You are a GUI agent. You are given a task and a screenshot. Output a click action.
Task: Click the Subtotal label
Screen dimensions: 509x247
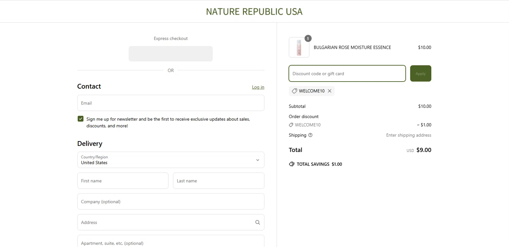[297, 106]
